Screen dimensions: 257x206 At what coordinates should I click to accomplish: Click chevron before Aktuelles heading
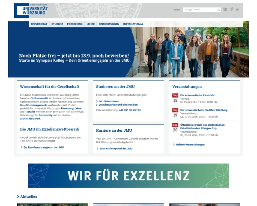tap(18, 197)
